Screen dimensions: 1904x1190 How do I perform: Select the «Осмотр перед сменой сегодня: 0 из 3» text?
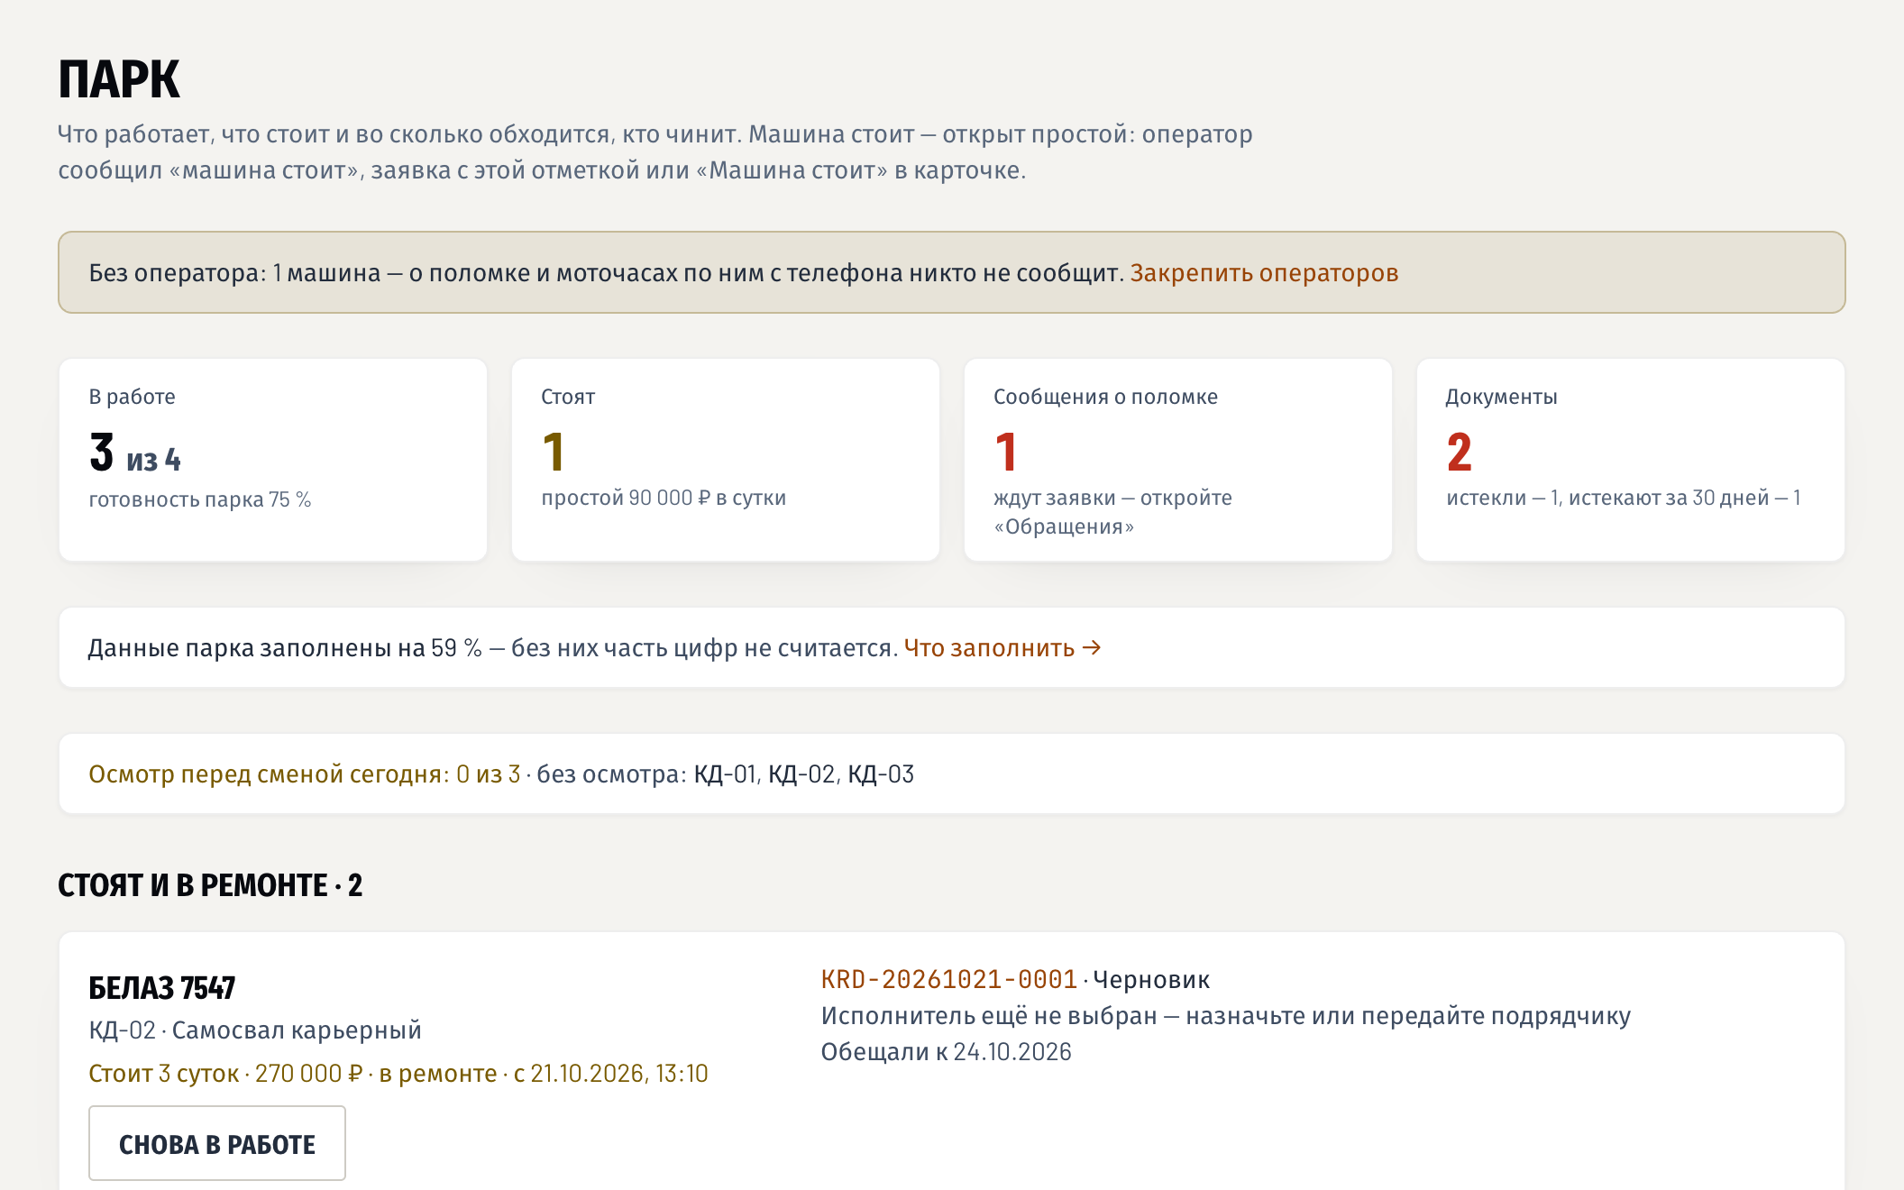[x=305, y=774]
